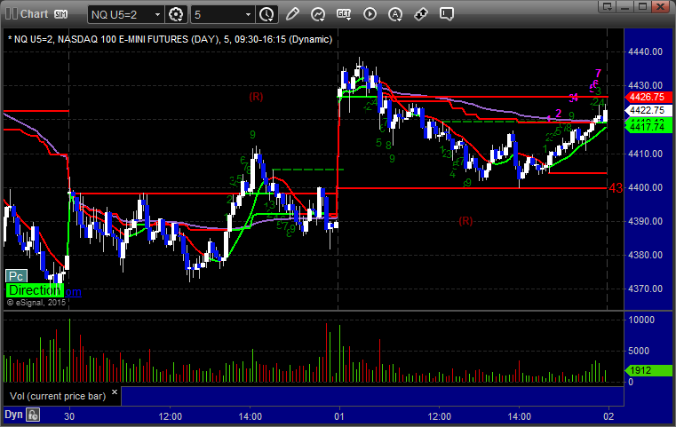The image size is (676, 427).
Task: Click the white 4422.75 last price marker
Action: click(x=648, y=110)
